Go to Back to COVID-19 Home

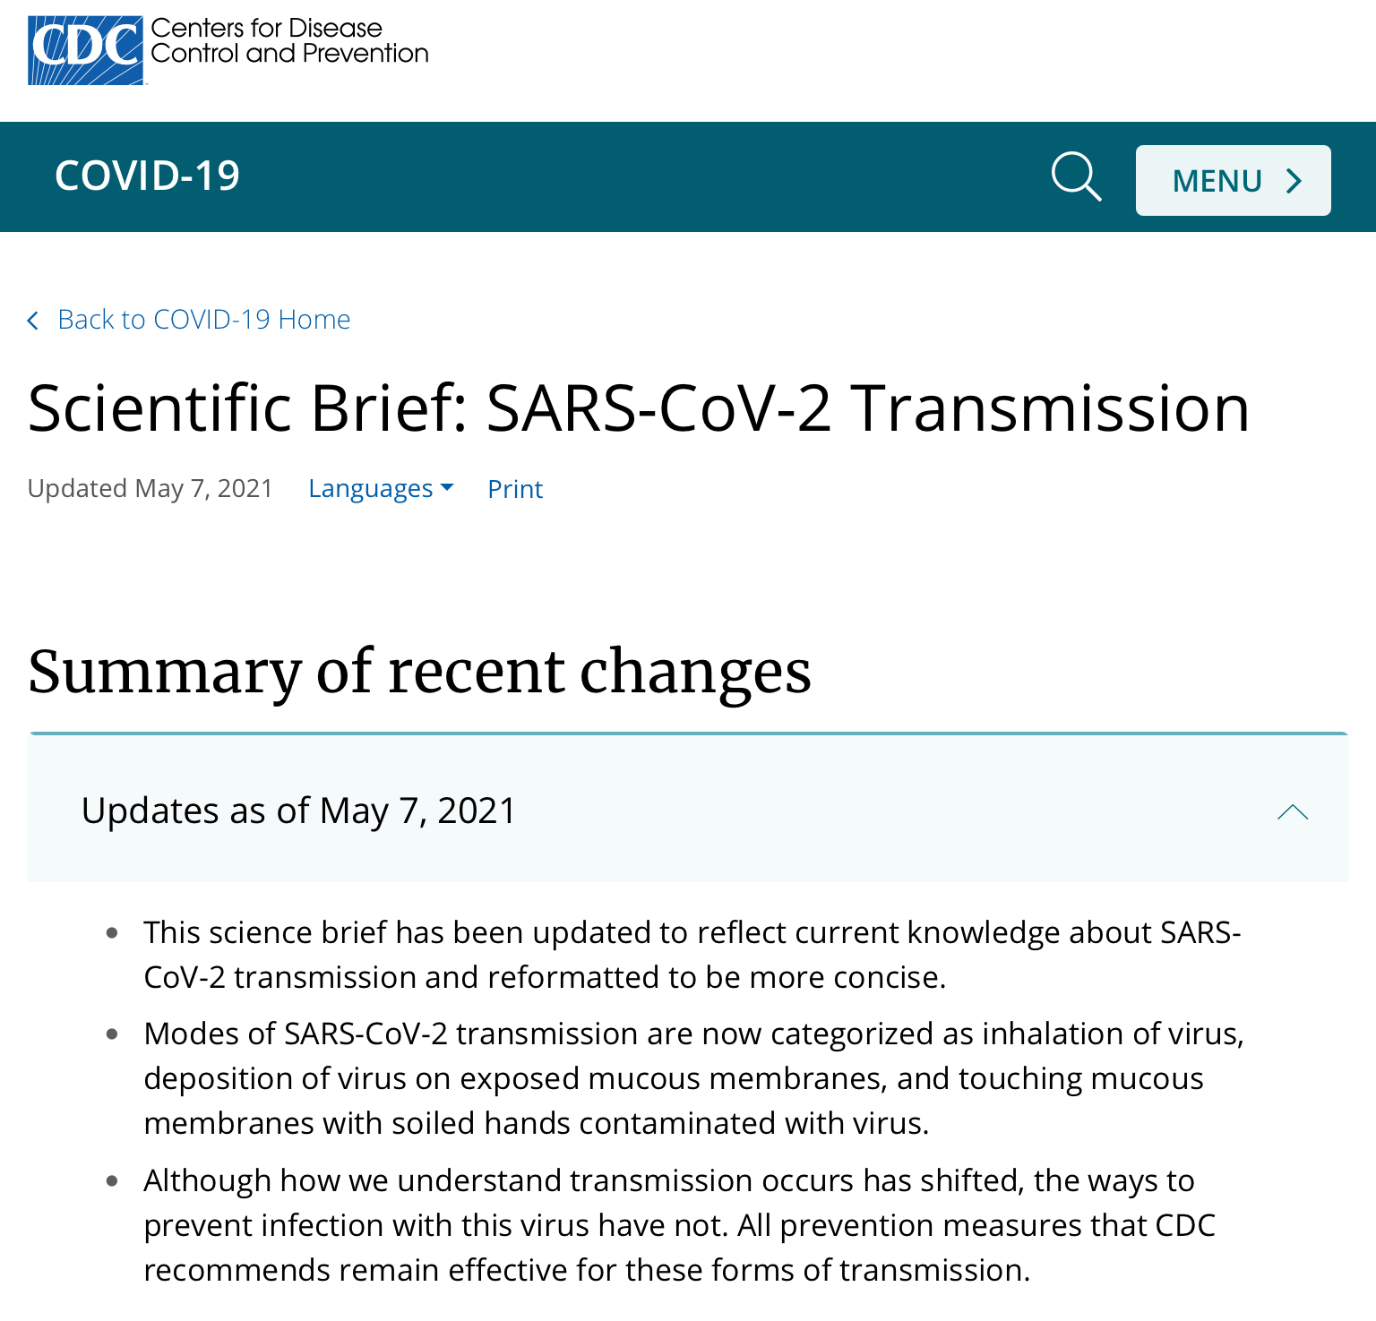point(203,320)
